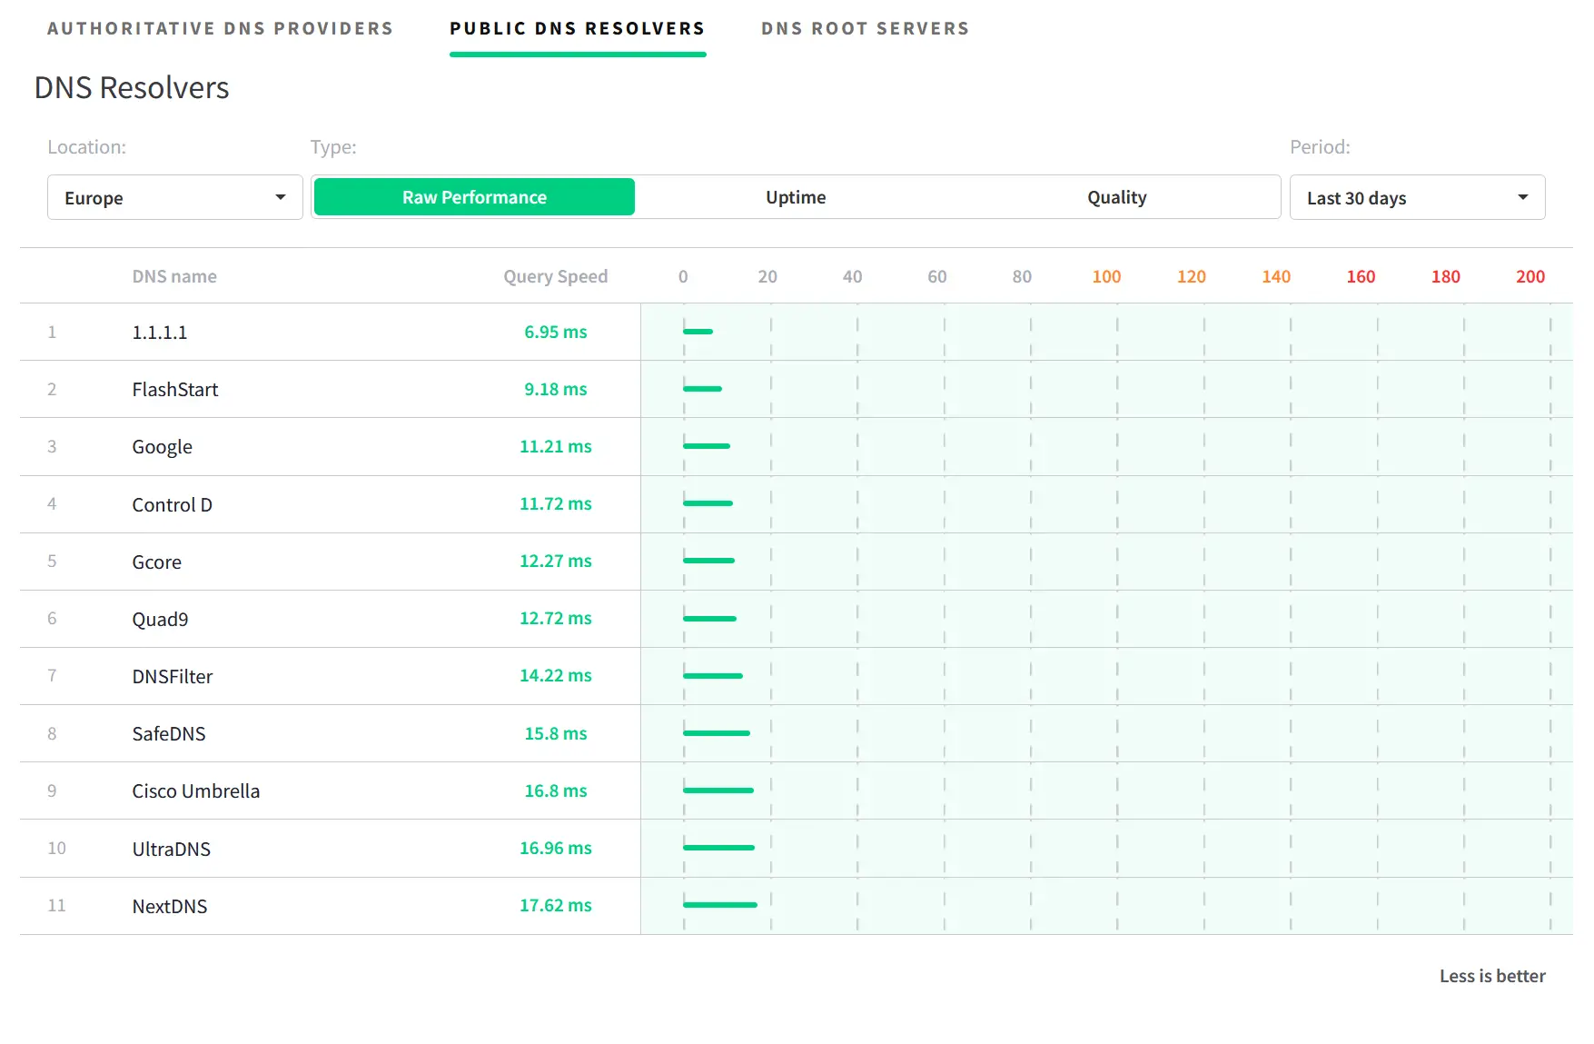Click the SafeDNS speed bar
Image resolution: width=1594 pixels, height=1044 pixels.
coord(717,733)
